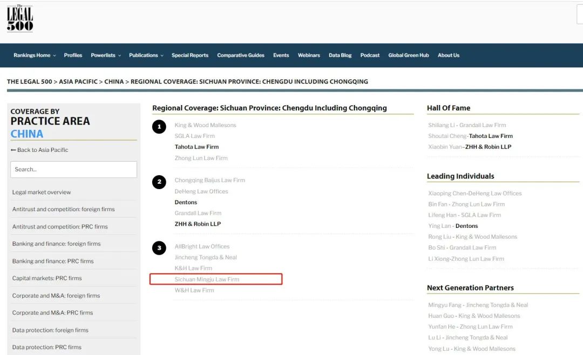583x355 pixels.
Task: Click the tier 1 ranking badge
Action: [x=159, y=127]
